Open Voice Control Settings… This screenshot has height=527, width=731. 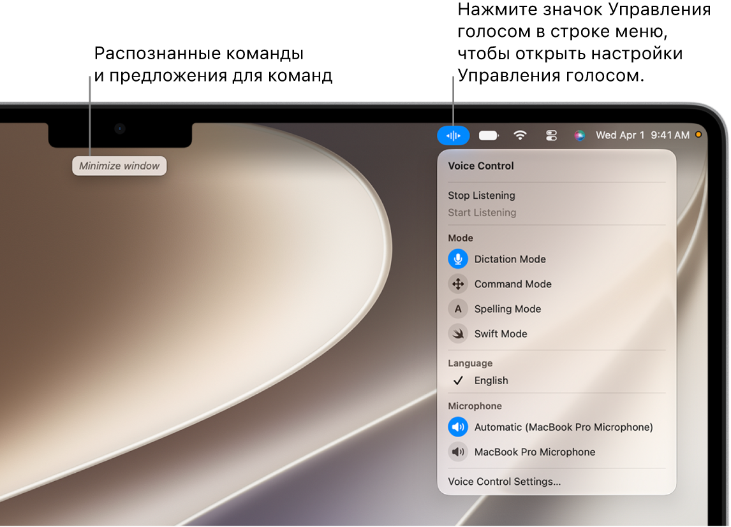click(505, 482)
